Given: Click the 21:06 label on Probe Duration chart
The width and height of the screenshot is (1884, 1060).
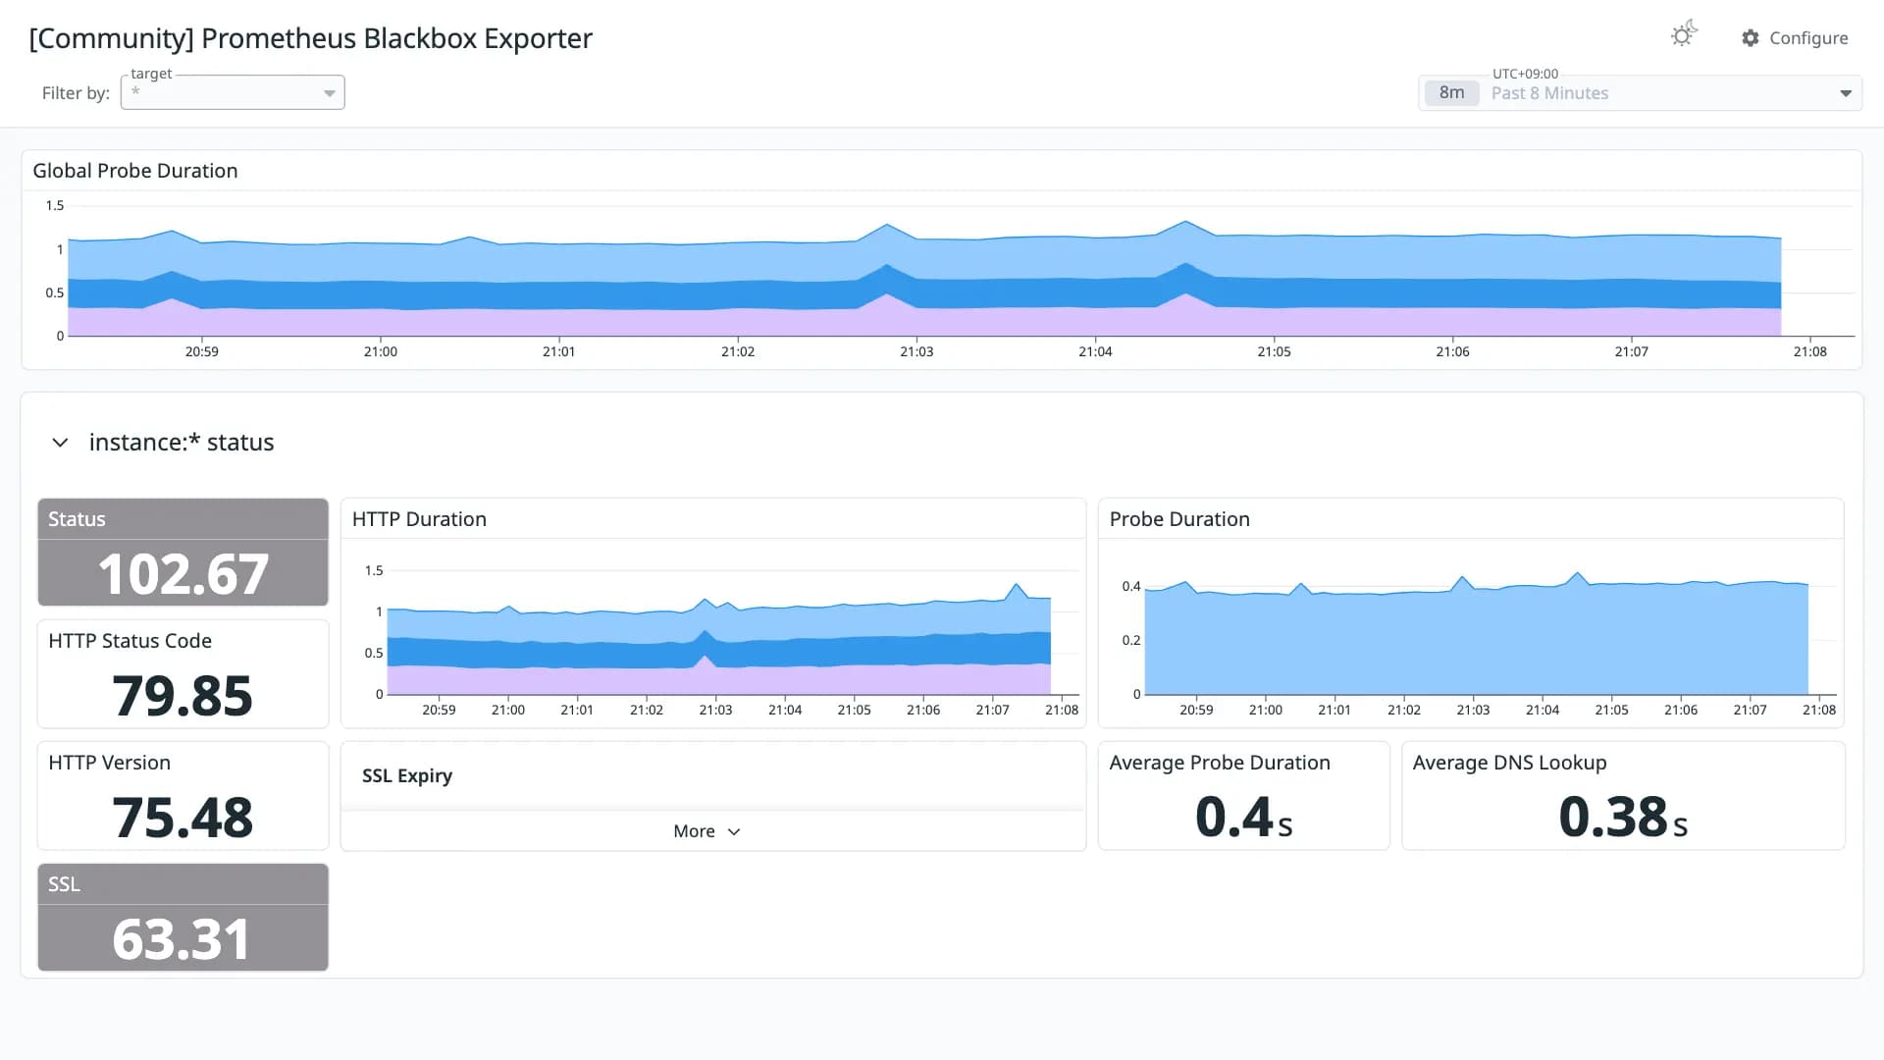Looking at the screenshot, I should pos(1681,710).
